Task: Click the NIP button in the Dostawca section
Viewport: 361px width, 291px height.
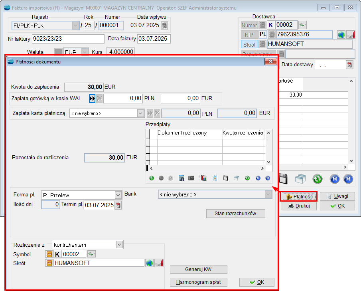Action: [x=249, y=35]
